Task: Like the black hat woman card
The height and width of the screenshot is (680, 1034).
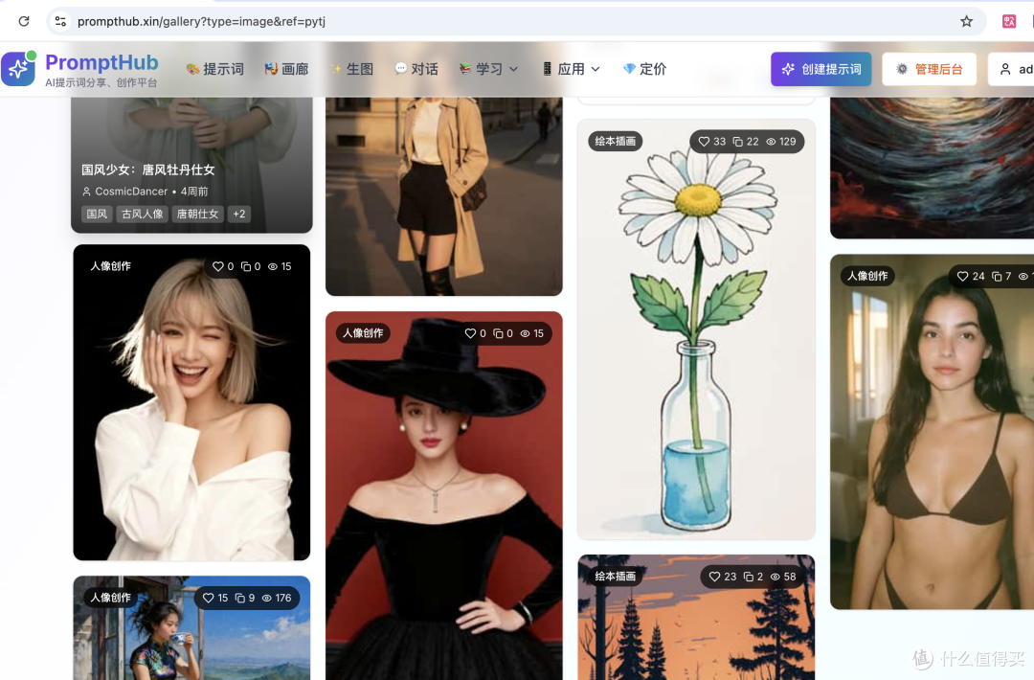Action: (x=470, y=333)
